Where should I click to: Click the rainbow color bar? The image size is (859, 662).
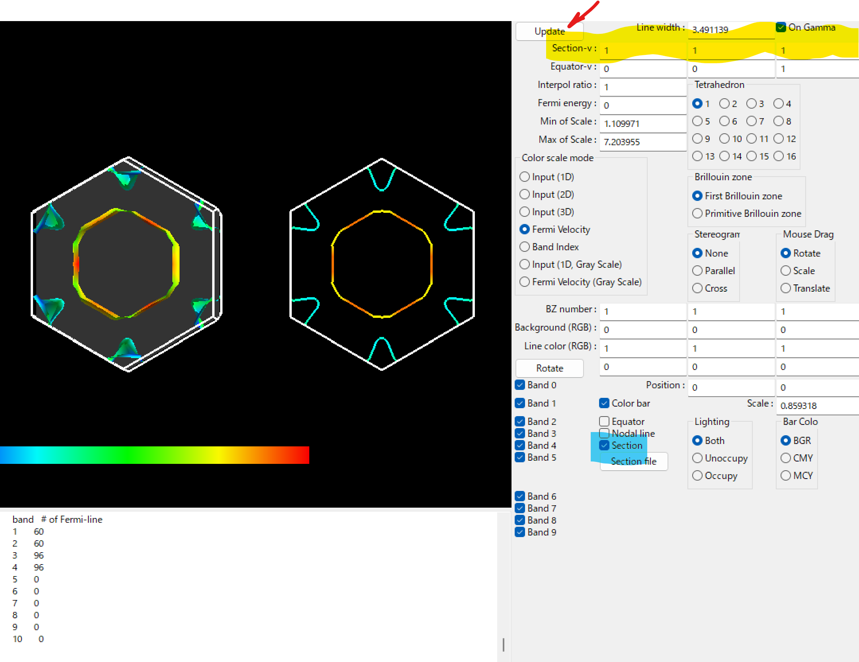click(x=154, y=455)
